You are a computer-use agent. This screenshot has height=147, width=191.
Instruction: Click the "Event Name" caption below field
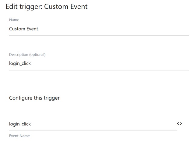19,136
